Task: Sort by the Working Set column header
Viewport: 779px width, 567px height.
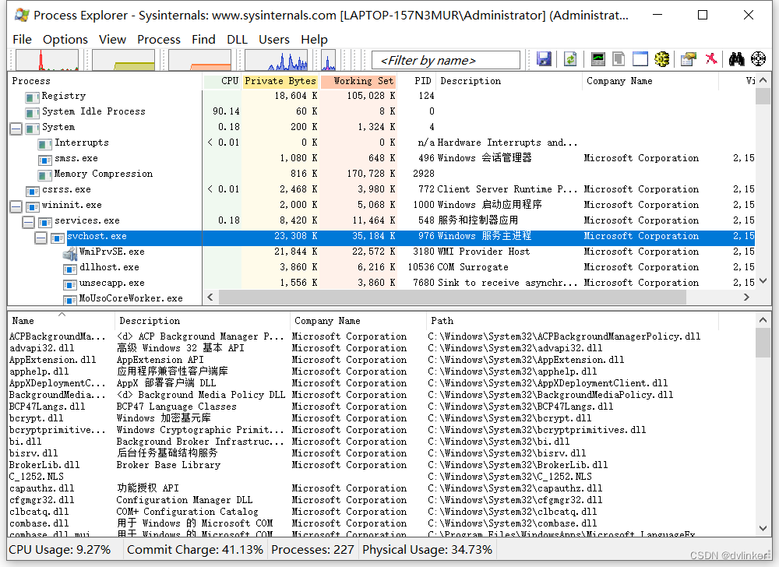Action: 358,81
